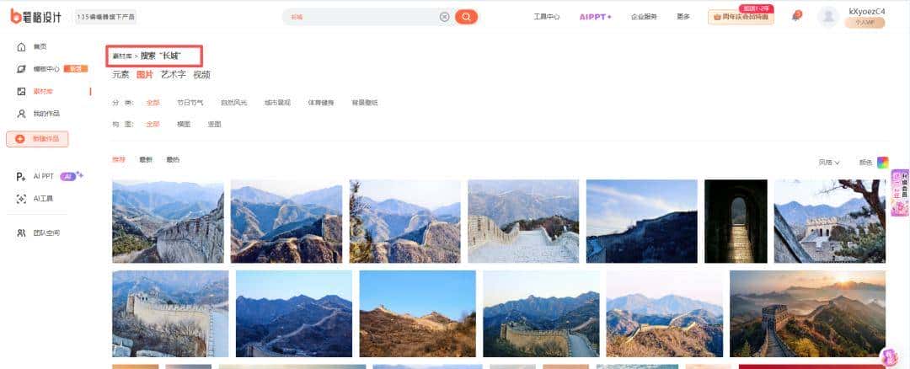The height and width of the screenshot is (369, 910).
Task: Select 全部 in the 构图 row
Action: coord(153,124)
